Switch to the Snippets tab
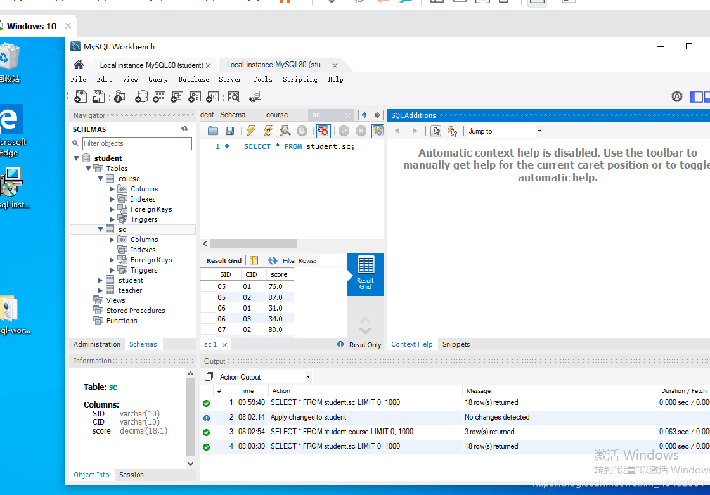 [x=456, y=344]
